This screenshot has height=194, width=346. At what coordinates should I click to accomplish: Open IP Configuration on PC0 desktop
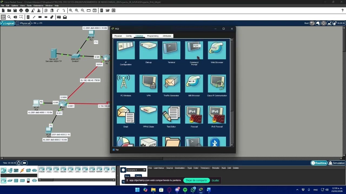click(x=126, y=50)
